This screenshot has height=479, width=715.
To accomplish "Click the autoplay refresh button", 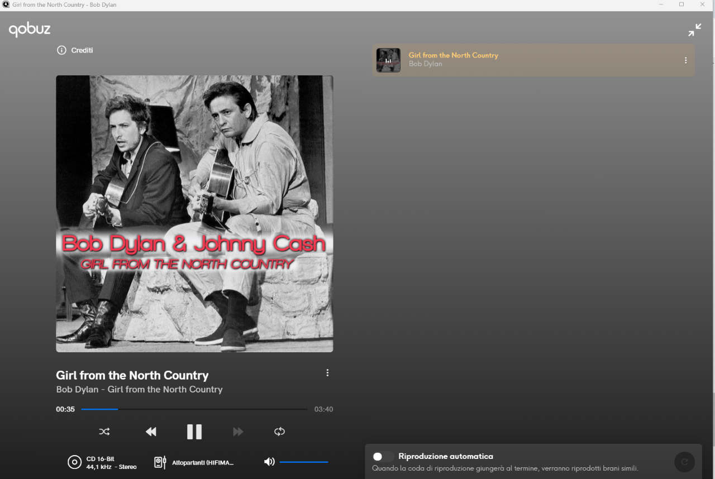I will 684,462.
